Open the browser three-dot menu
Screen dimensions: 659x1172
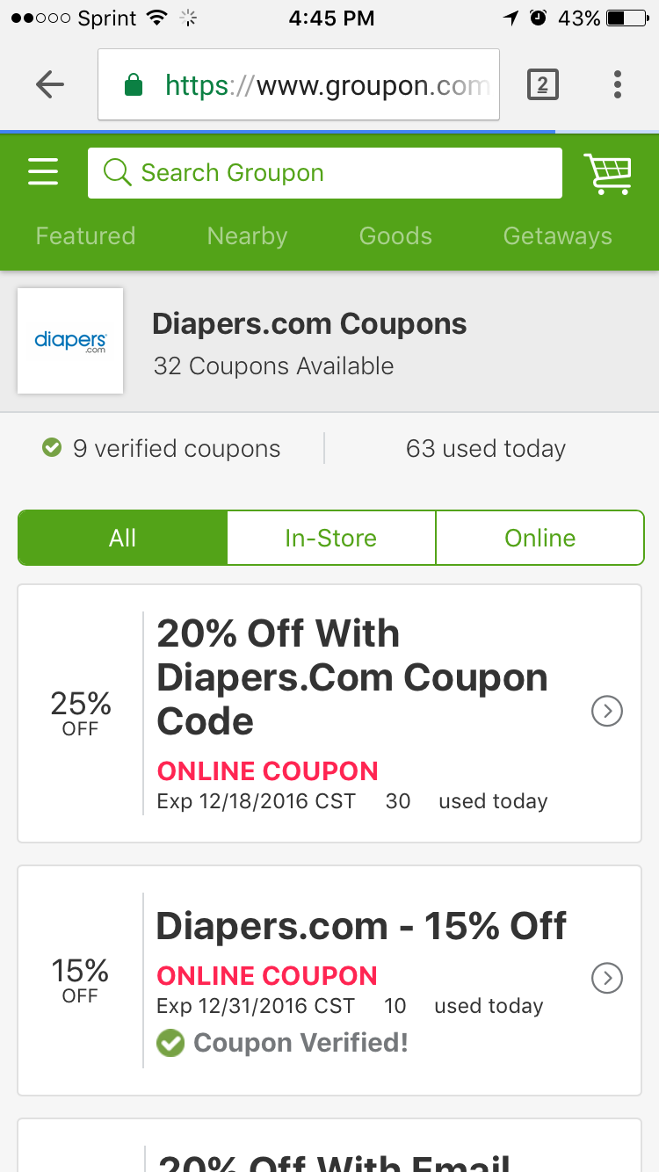pyautogui.click(x=618, y=84)
